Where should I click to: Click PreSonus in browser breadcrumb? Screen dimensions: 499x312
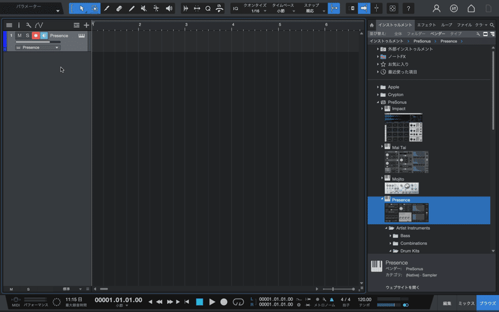pyautogui.click(x=422, y=41)
